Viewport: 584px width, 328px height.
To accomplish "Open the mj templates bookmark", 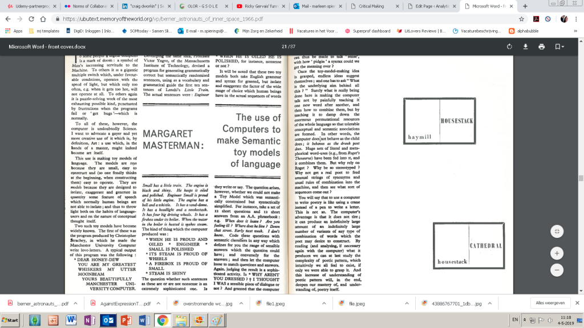I will coord(44,31).
